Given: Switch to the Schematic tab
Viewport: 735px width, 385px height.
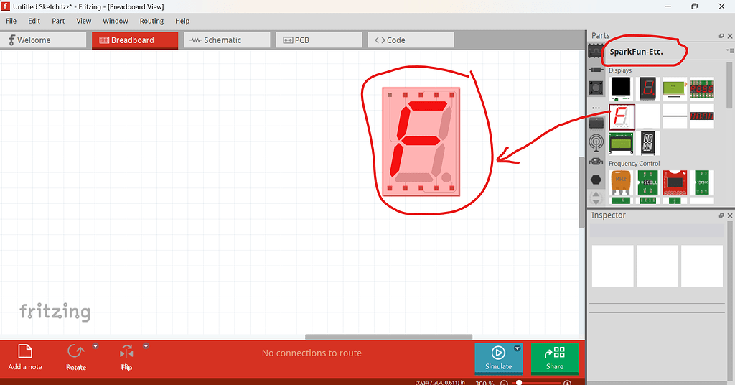Looking at the screenshot, I should tap(227, 40).
